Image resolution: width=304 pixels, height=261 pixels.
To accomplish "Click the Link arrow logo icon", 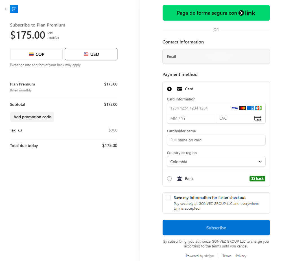I will pyautogui.click(x=241, y=13).
